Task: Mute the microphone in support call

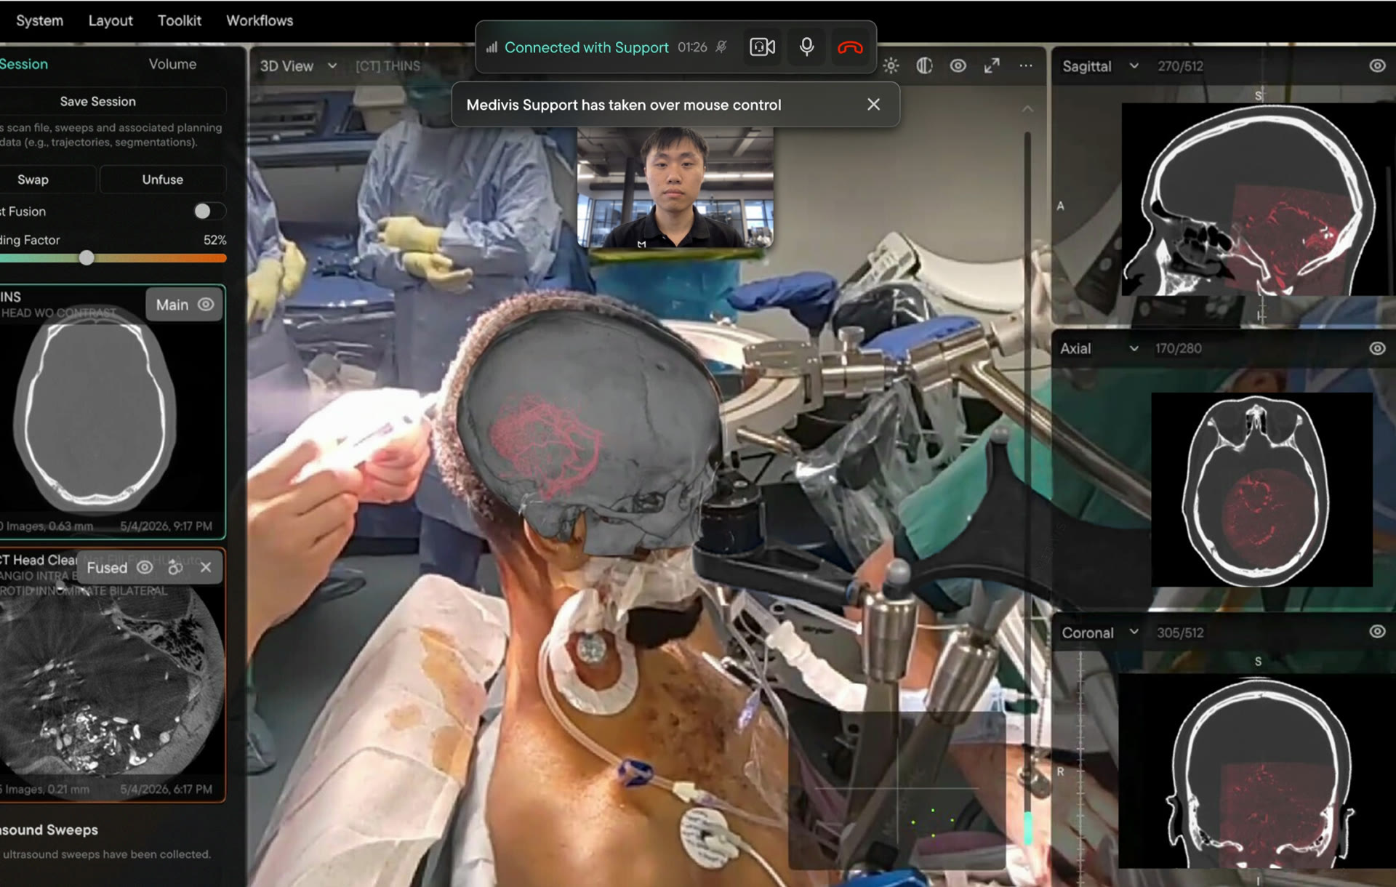Action: point(806,47)
